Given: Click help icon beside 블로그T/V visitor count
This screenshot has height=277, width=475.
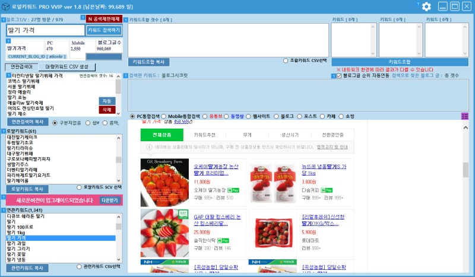Looking at the screenshot, I should point(4,20).
